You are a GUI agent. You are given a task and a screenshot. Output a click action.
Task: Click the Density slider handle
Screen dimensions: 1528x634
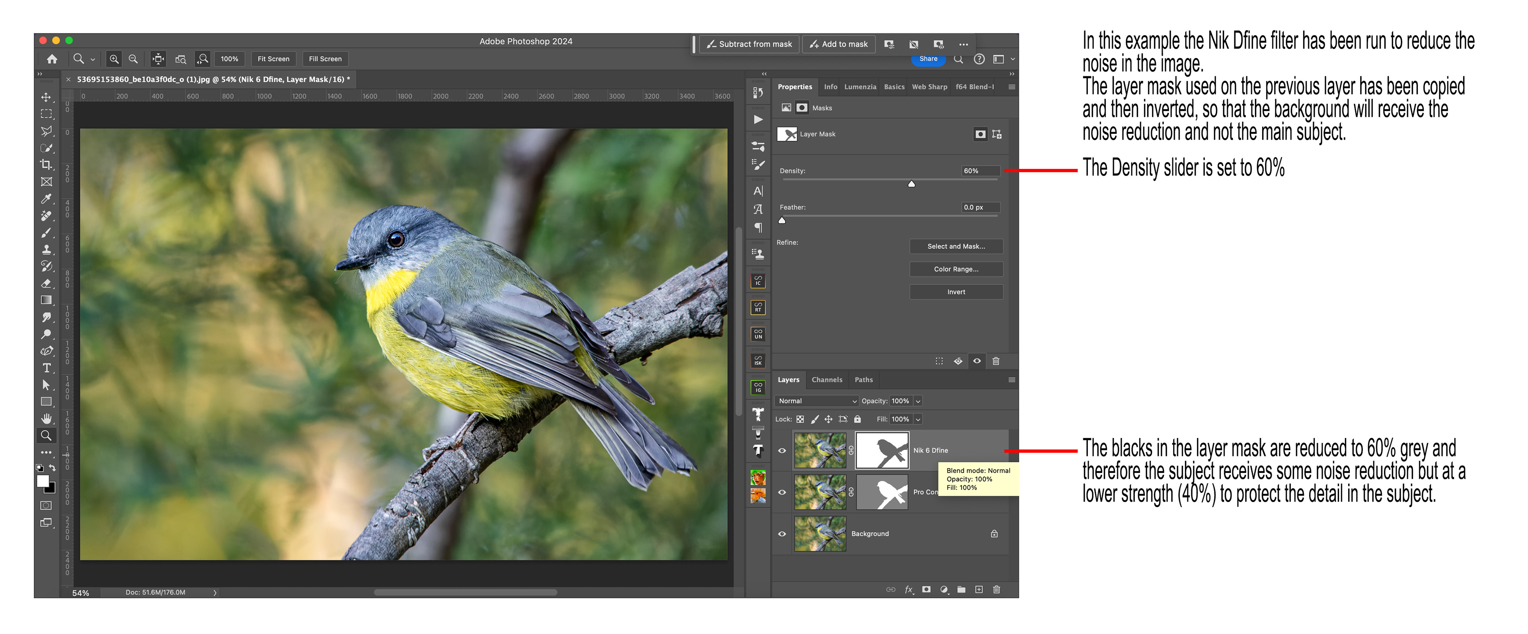point(911,184)
